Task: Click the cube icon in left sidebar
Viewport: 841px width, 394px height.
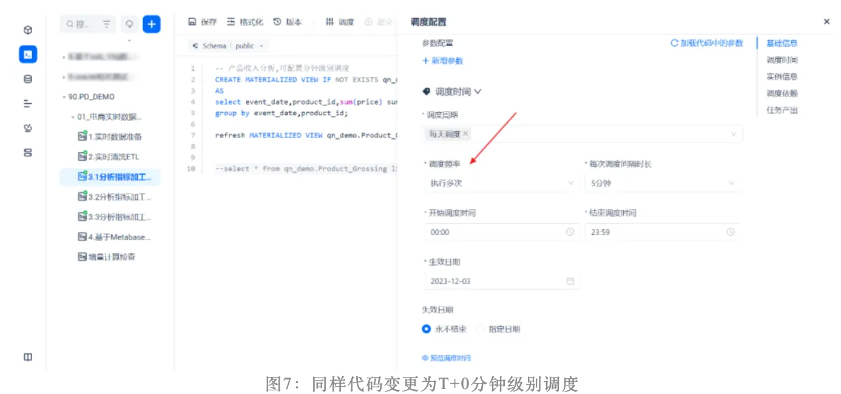Action: pyautogui.click(x=28, y=30)
